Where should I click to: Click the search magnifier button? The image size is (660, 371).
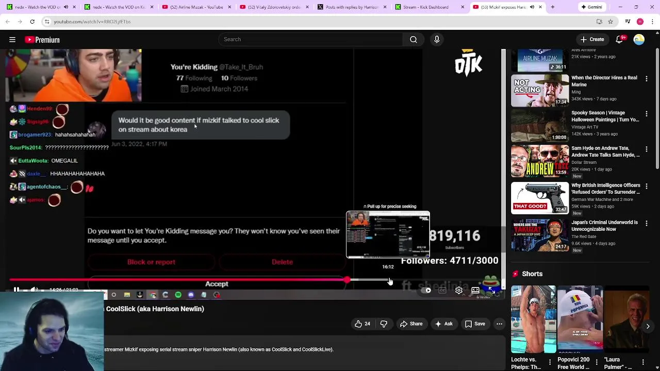[x=414, y=39]
